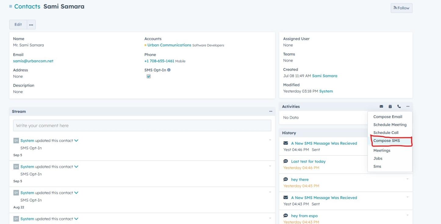Toggle the SMS Opt-In checkbox
Viewport: 441px width, 224px height.
(x=149, y=76)
